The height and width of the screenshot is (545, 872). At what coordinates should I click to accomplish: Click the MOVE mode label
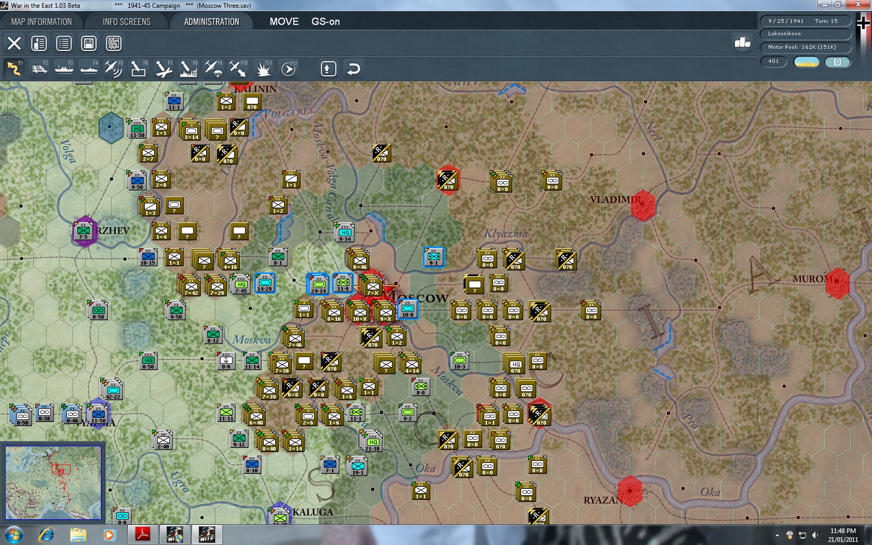point(284,22)
